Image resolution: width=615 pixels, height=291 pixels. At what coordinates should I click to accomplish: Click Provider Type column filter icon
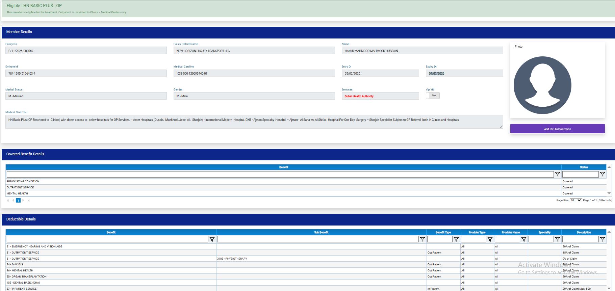pos(490,239)
